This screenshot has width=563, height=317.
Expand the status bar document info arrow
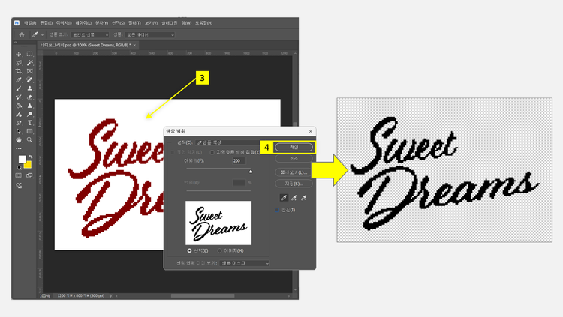111,296
